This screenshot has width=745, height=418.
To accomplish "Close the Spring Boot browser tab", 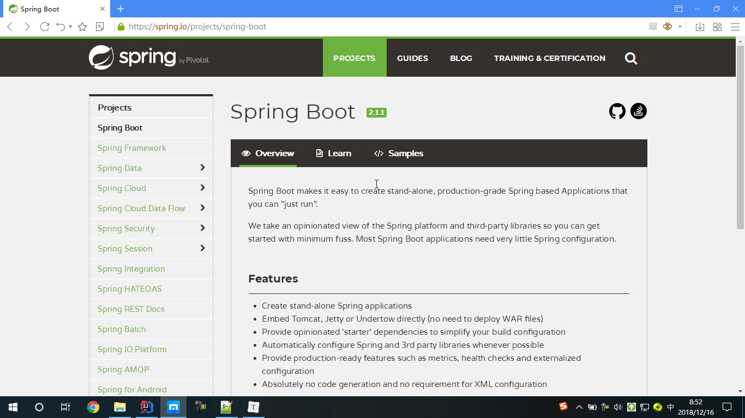I will pyautogui.click(x=103, y=9).
